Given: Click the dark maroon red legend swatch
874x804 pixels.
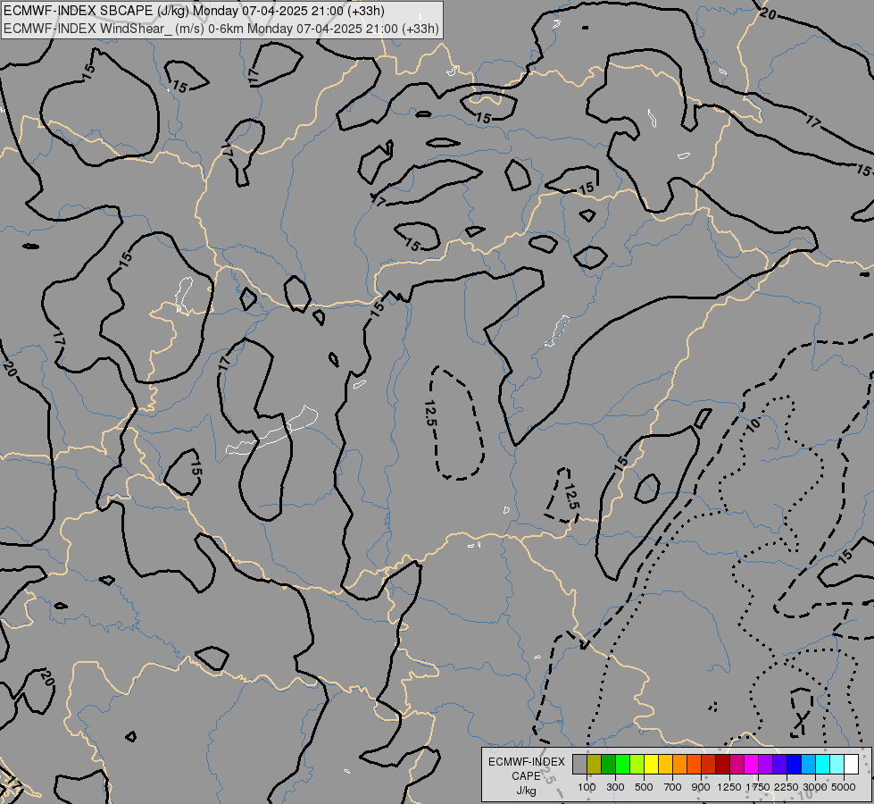Looking at the screenshot, I should pyautogui.click(x=722, y=764).
